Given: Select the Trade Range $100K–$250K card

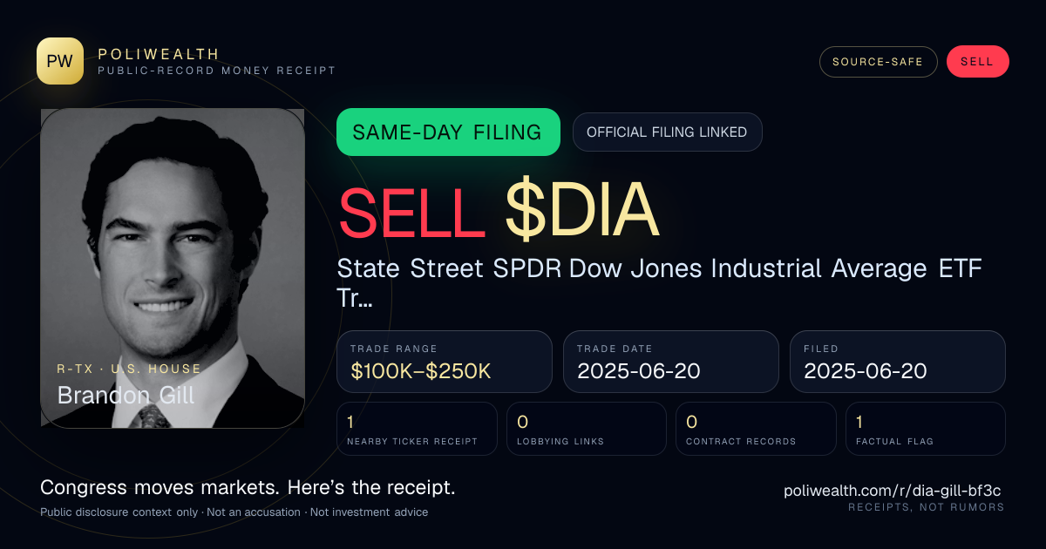Looking at the screenshot, I should pos(445,362).
